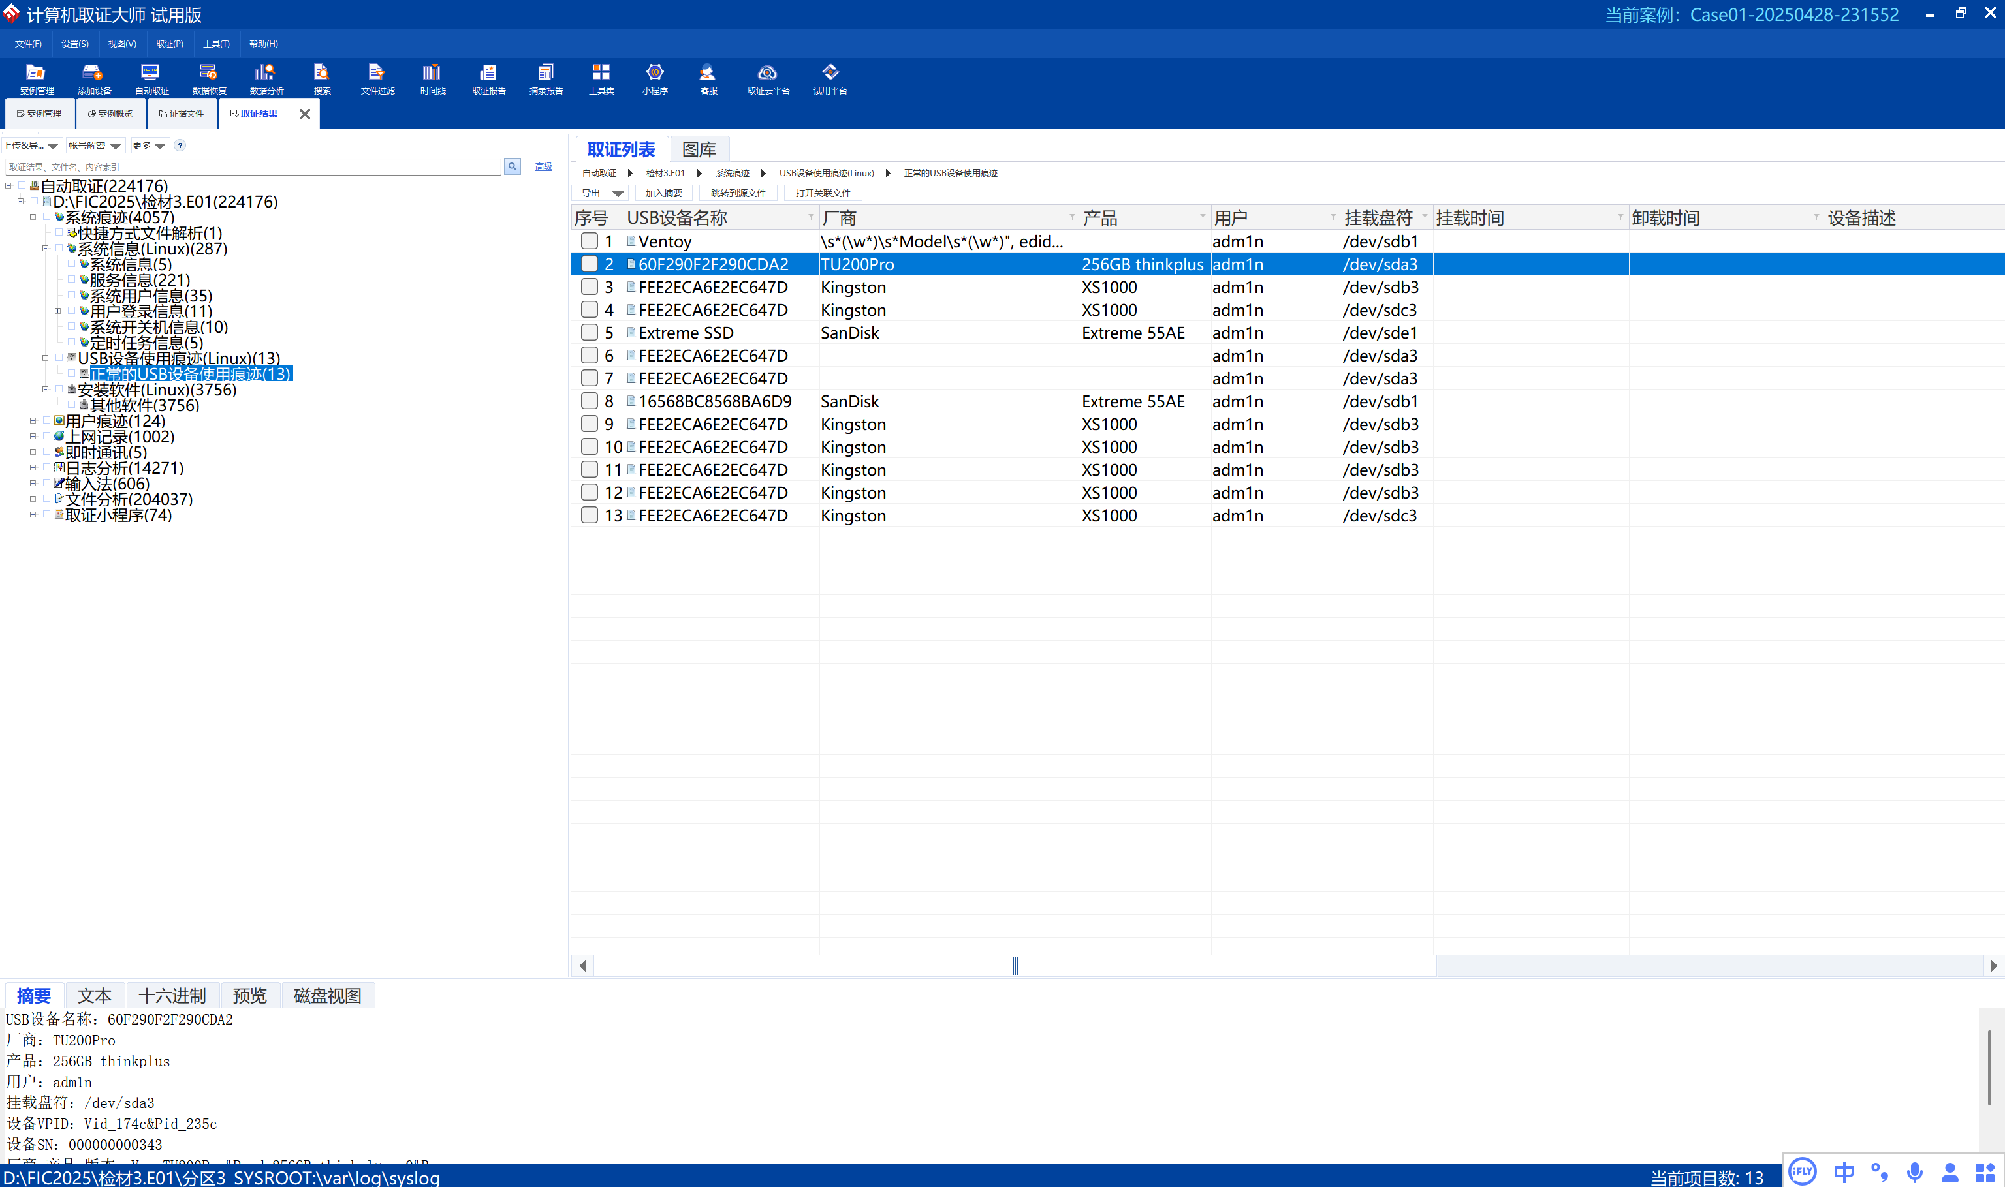Launch 自动取证 from the toolbar

click(x=151, y=79)
